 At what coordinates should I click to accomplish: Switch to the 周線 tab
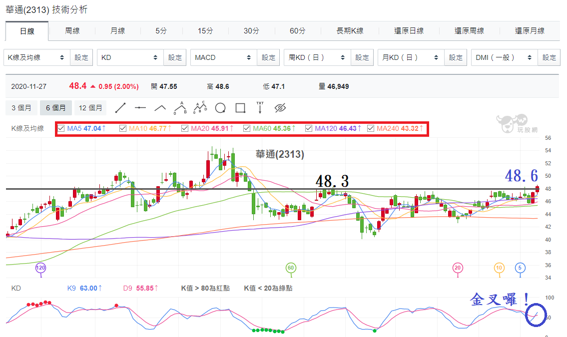(x=72, y=30)
